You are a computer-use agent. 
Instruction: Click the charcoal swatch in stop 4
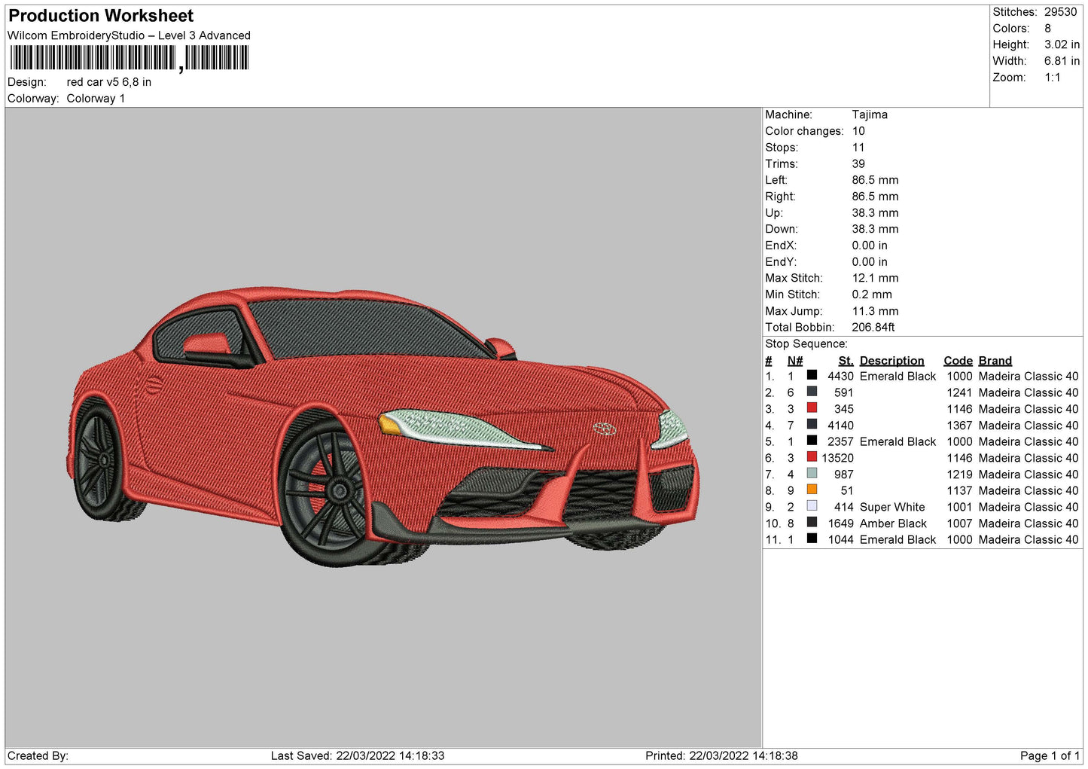tap(812, 424)
